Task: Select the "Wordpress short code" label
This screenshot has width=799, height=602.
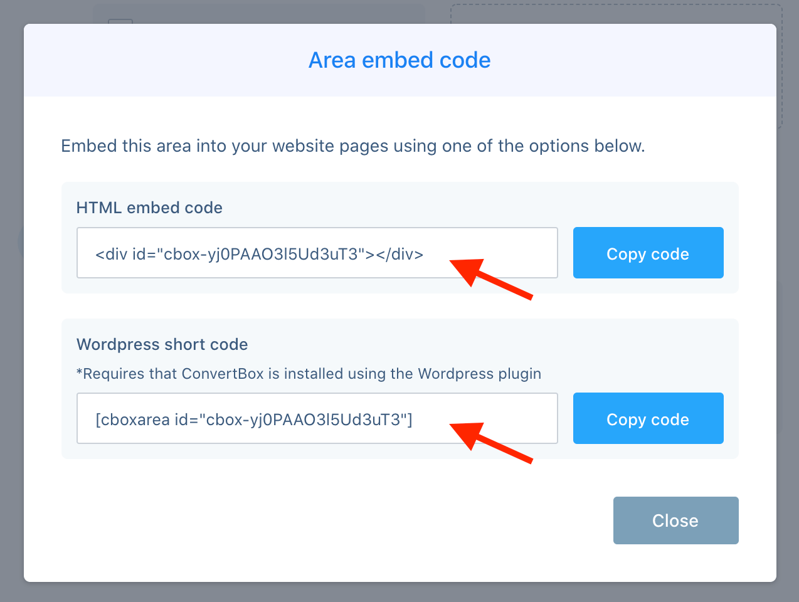Action: click(162, 344)
